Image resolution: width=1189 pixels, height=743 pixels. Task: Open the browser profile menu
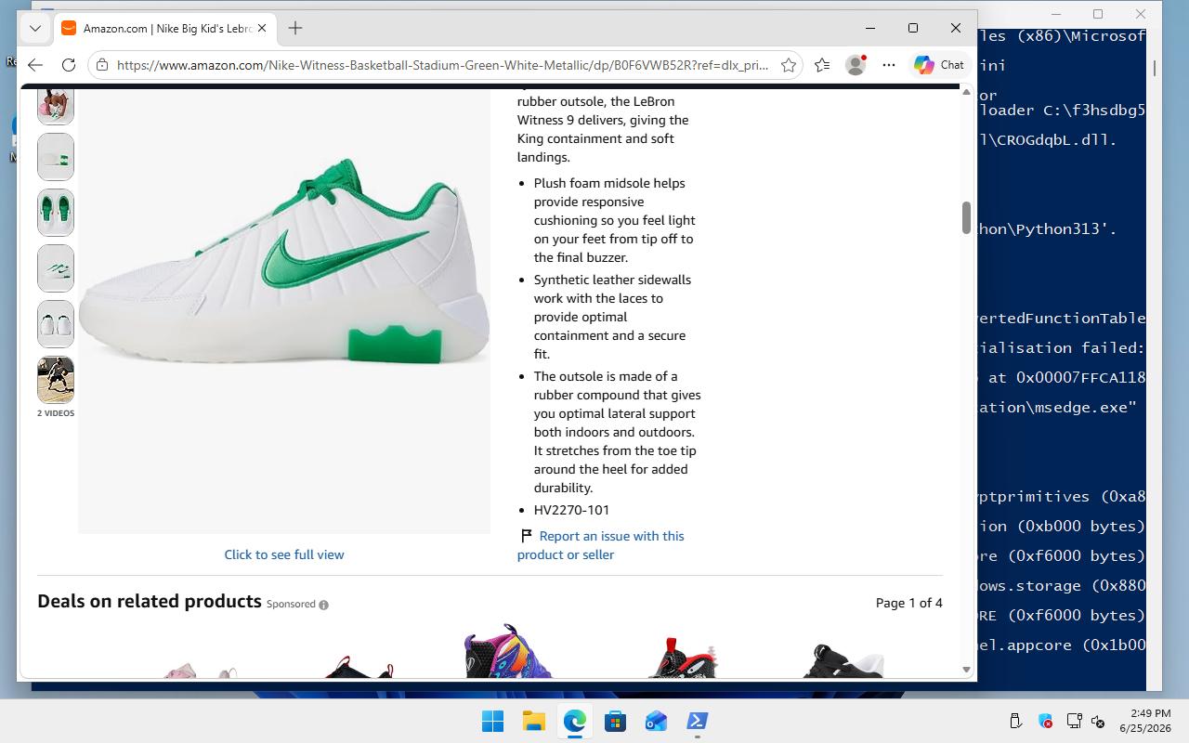coord(856,65)
